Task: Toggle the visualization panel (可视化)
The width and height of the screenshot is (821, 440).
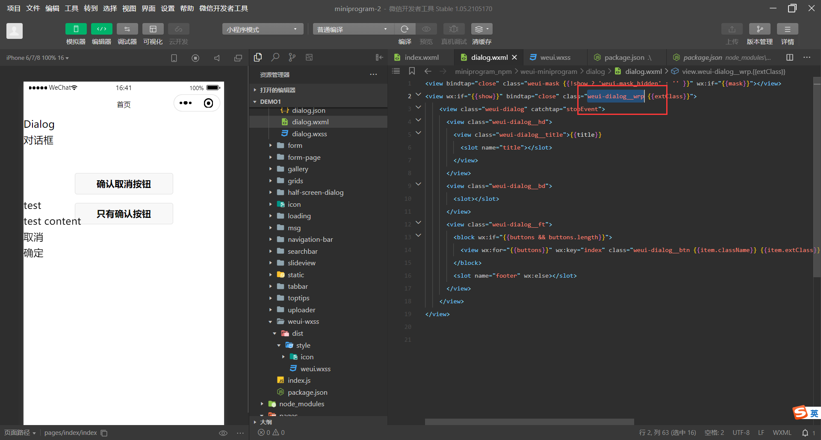Action: click(153, 29)
